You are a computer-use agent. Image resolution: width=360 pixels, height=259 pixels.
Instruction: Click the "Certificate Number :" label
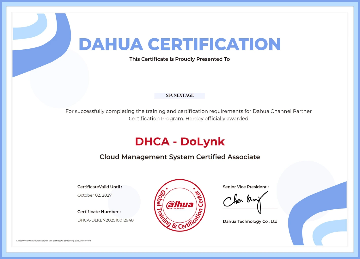(x=99, y=212)
